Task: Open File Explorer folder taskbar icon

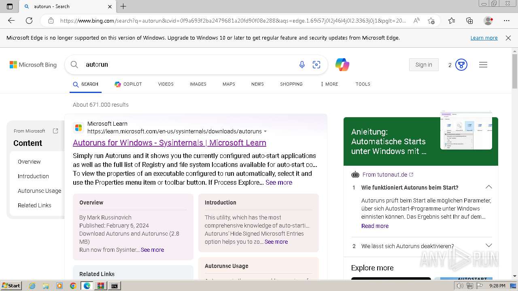Action: point(46,286)
